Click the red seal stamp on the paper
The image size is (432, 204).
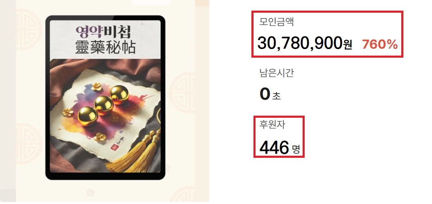point(114,147)
